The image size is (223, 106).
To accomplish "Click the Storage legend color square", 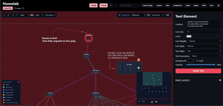I will pos(4,100).
